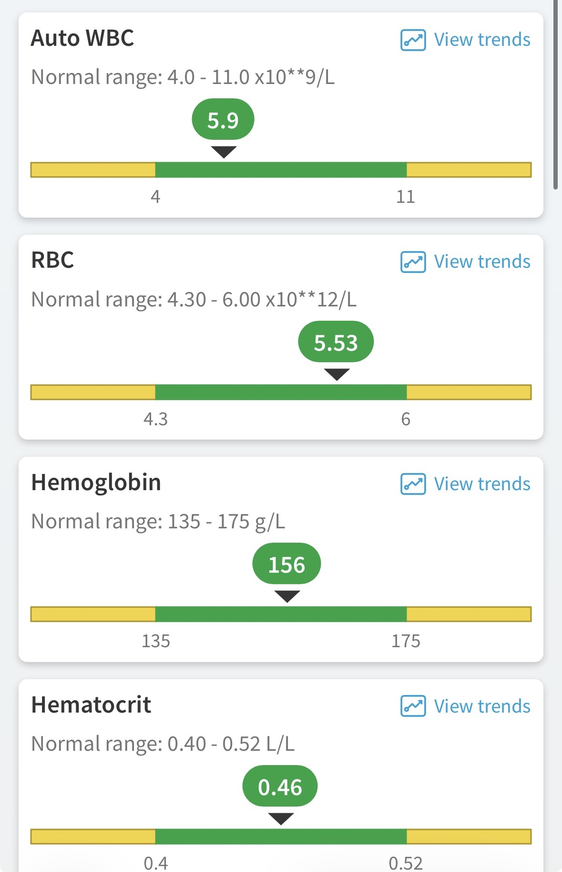This screenshot has width=562, height=872.
Task: Click the green normal range bar for Auto WBC
Action: pyautogui.click(x=281, y=170)
